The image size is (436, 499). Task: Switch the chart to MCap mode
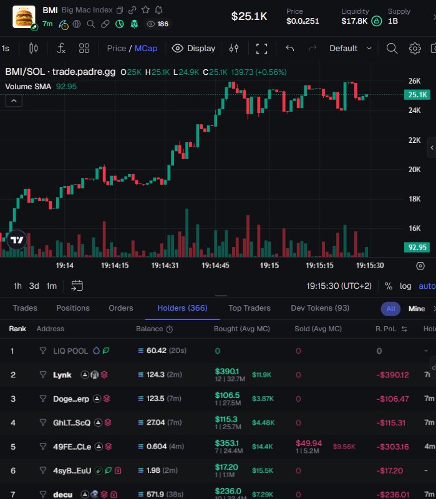point(146,49)
